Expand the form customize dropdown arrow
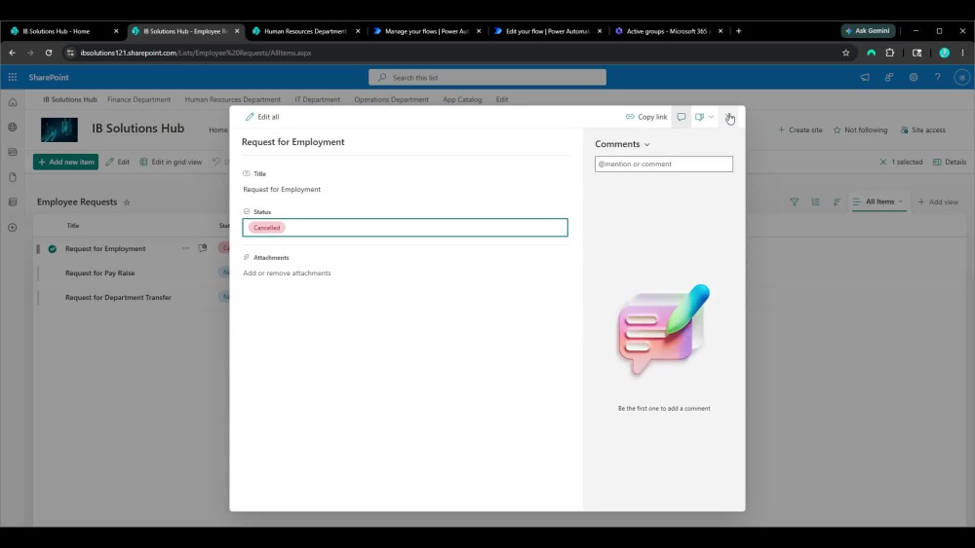The width and height of the screenshot is (975, 548). pyautogui.click(x=712, y=117)
